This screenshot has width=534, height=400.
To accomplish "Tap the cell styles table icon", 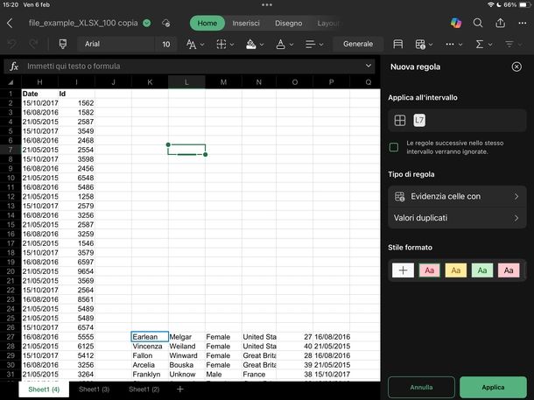I will [397, 44].
